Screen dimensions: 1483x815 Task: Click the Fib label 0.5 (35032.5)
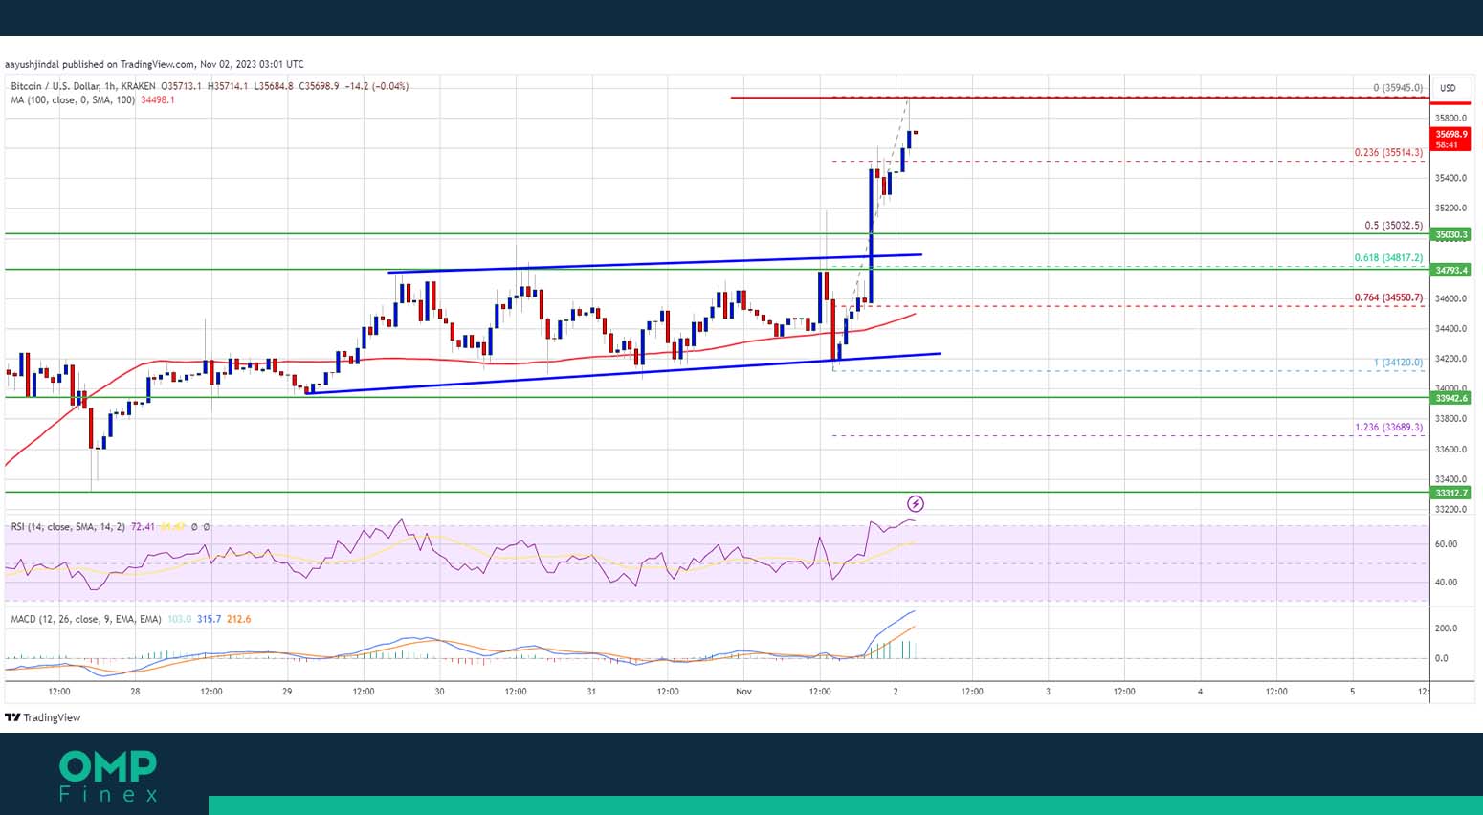click(1393, 226)
